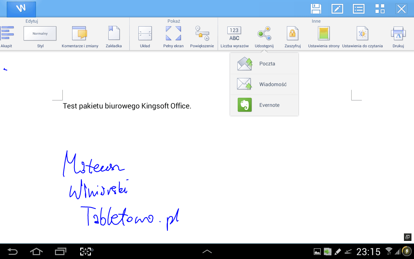Open Akapit paragraph settings
Screen dimensions: 414x259
click(x=6, y=37)
